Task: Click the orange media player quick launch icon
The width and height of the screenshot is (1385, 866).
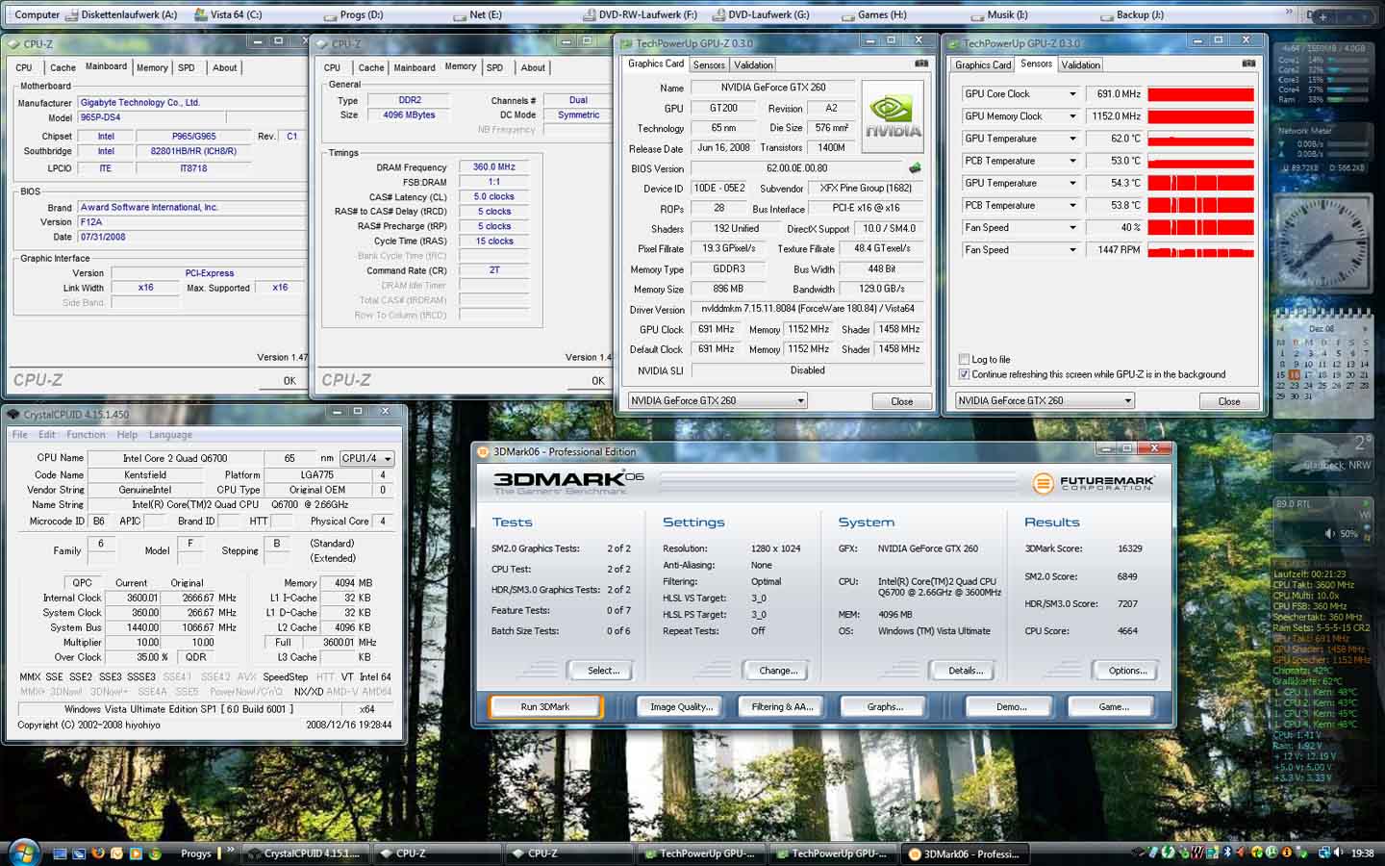Action: pos(136,853)
